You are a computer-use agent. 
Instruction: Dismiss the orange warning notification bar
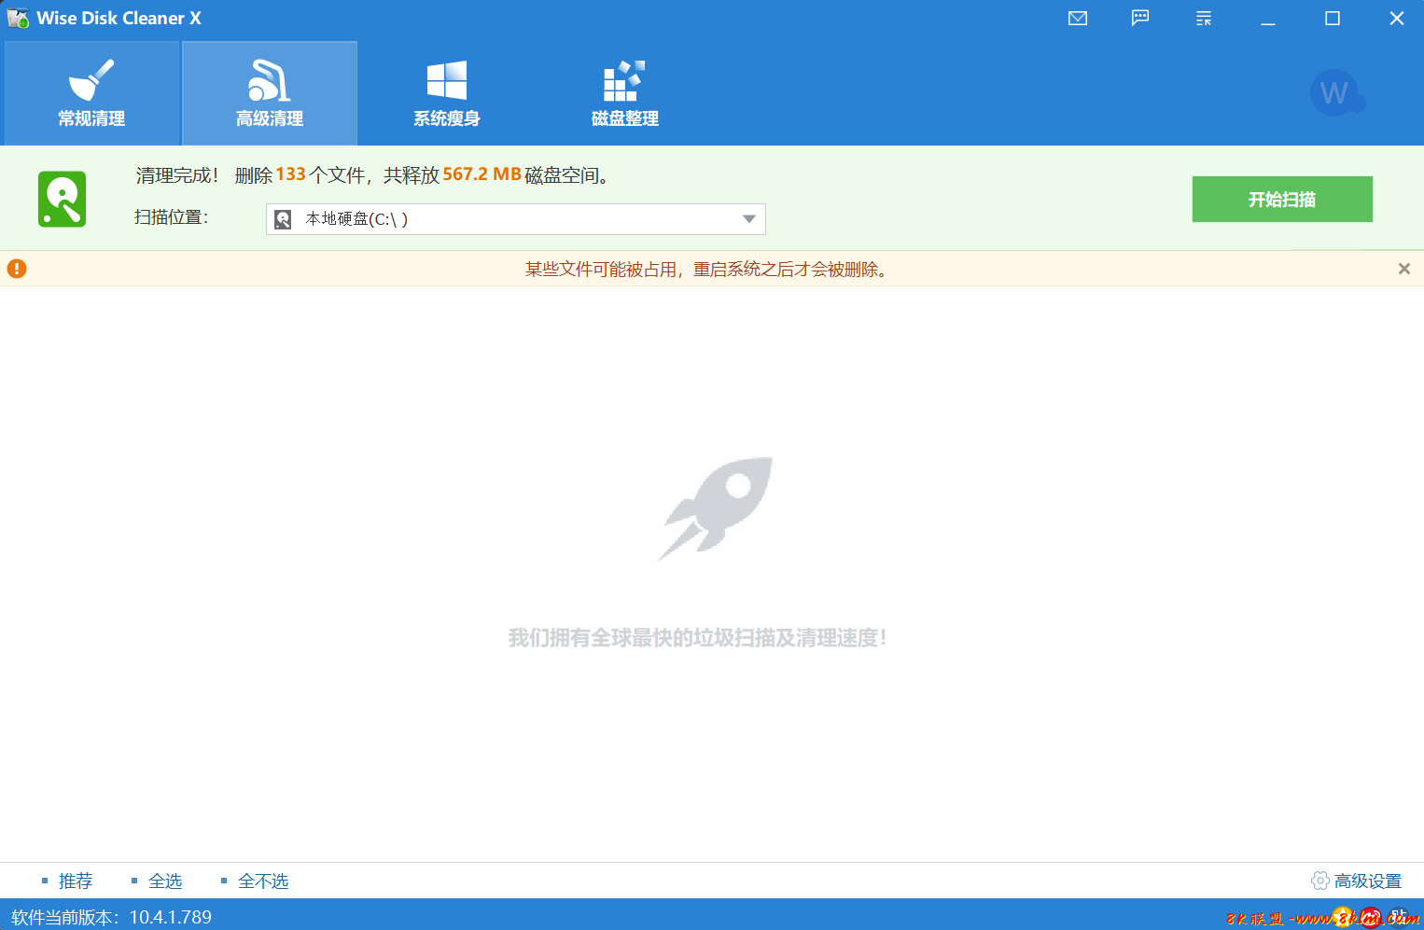1403,269
